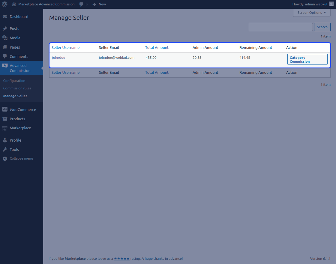336x264 pixels.
Task: Open the WordPress logo menu
Action: 4,4
